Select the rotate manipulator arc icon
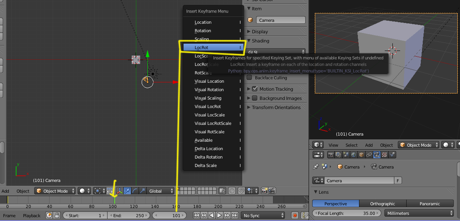Image resolution: width=460 pixels, height=221 pixels. pyautogui.click(x=135, y=191)
